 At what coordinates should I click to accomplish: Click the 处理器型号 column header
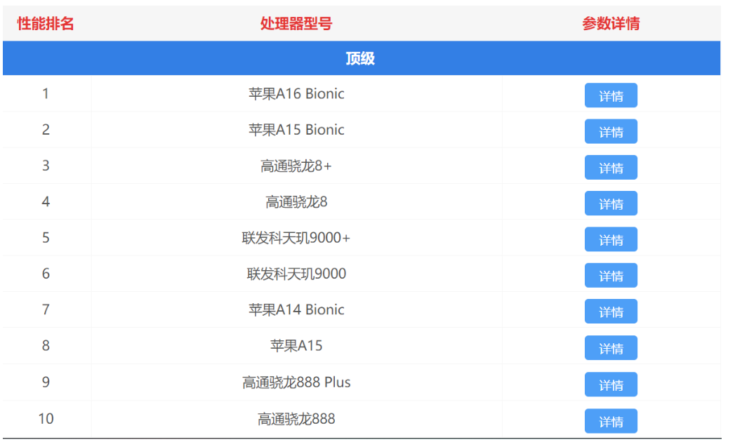pos(296,24)
